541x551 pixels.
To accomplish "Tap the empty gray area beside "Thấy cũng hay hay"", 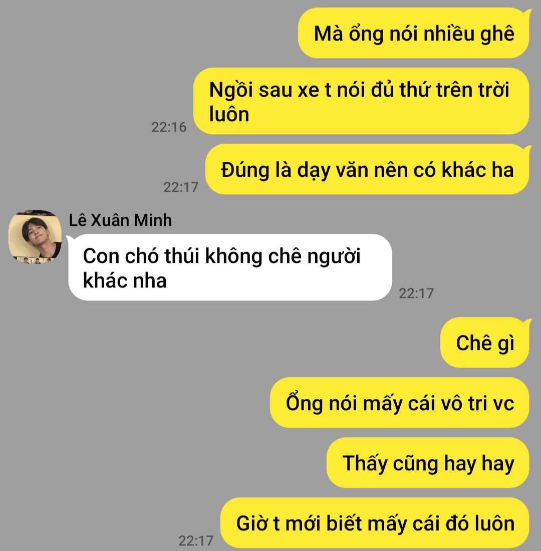I will pos(162,462).
